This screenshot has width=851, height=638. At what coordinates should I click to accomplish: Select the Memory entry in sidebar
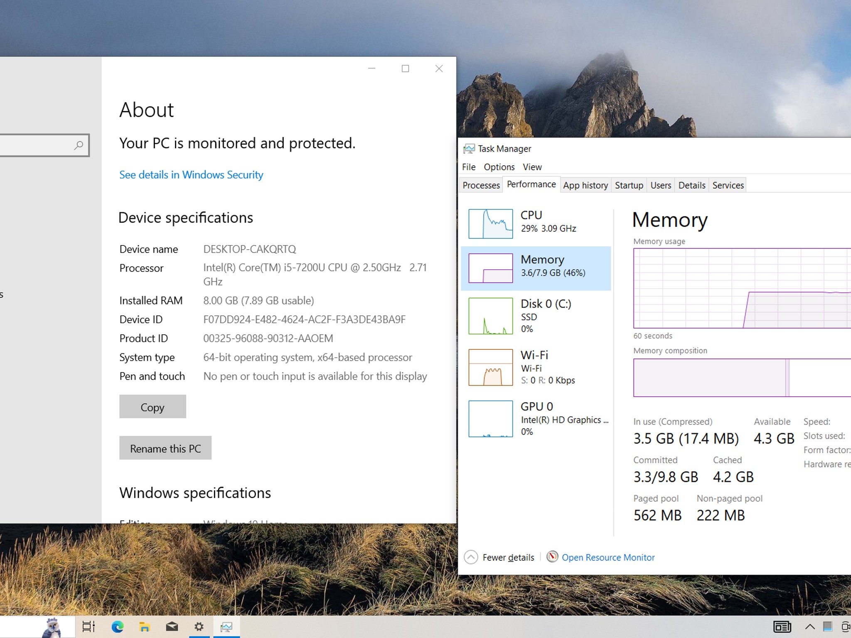pyautogui.click(x=536, y=268)
